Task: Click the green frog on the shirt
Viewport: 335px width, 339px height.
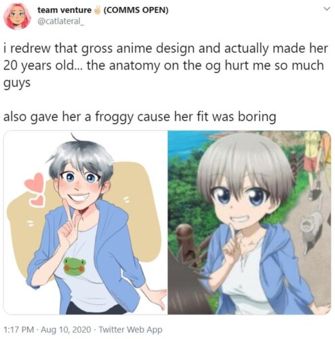Action: (75, 266)
